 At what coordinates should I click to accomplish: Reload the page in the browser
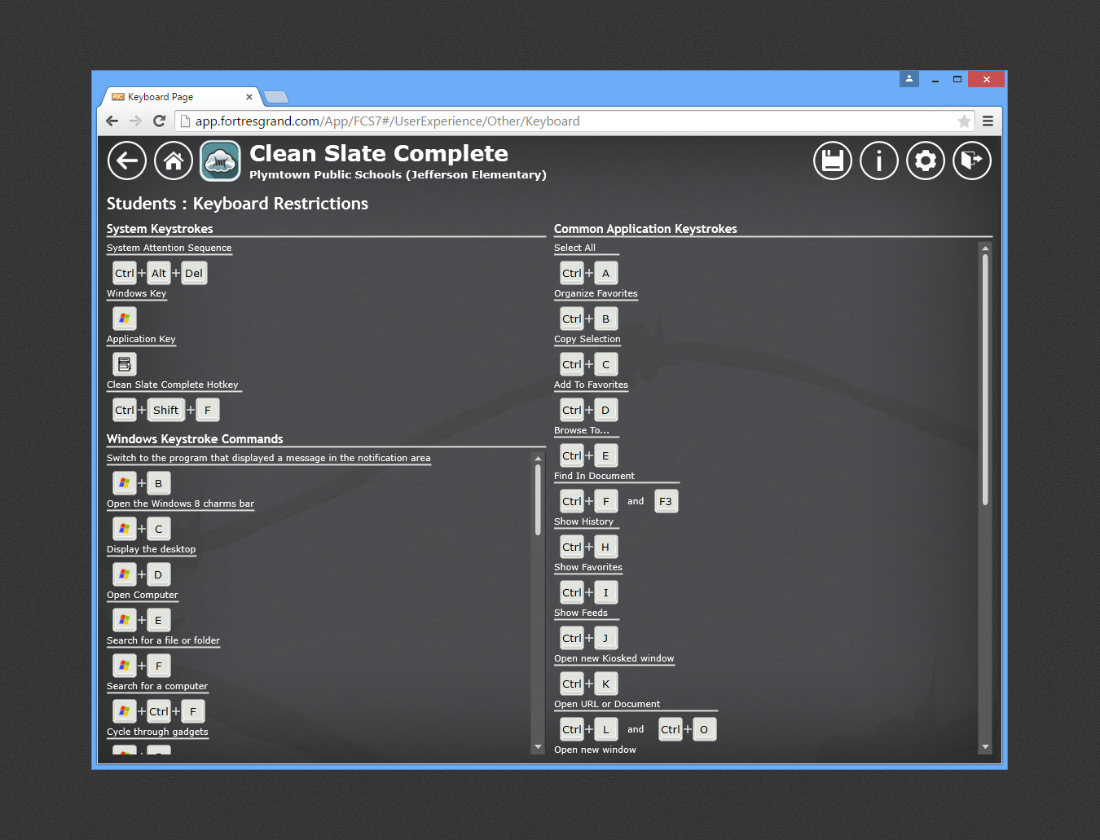pyautogui.click(x=160, y=121)
